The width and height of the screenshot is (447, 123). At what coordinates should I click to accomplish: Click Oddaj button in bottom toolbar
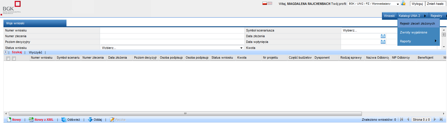pyautogui.click(x=95, y=120)
